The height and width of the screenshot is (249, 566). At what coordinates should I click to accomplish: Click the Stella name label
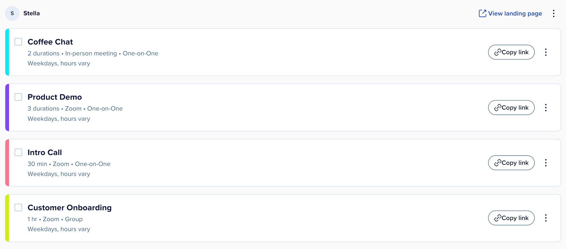click(31, 13)
